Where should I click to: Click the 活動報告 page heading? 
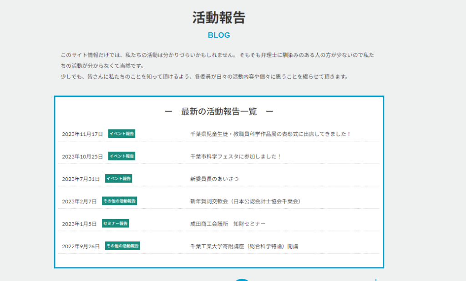point(219,17)
